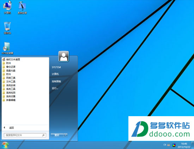This screenshot has width=194, height=149.
Task: Open the 计算机 desktop icon
Action: pos(7,8)
